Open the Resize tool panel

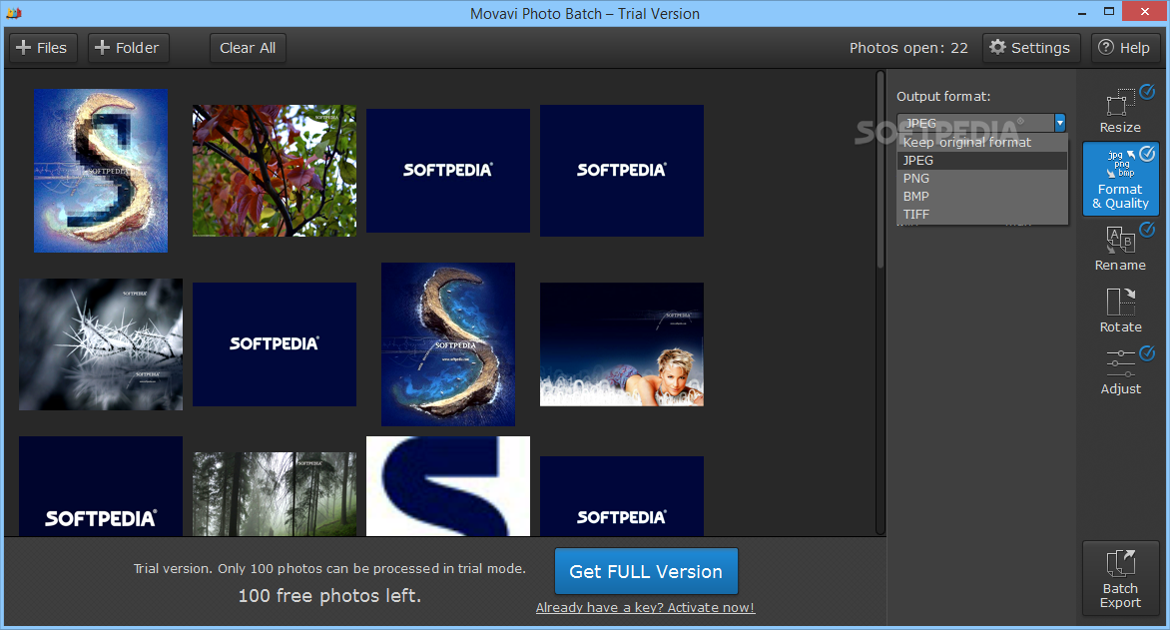(1120, 110)
